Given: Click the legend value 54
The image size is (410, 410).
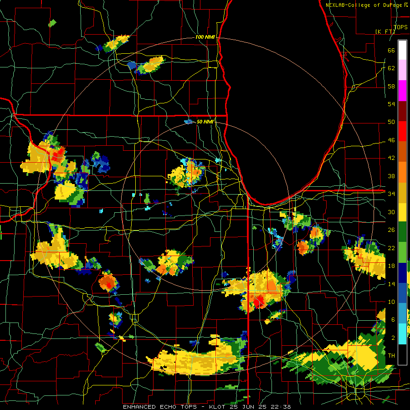Looking at the screenshot, I should 391,104.
